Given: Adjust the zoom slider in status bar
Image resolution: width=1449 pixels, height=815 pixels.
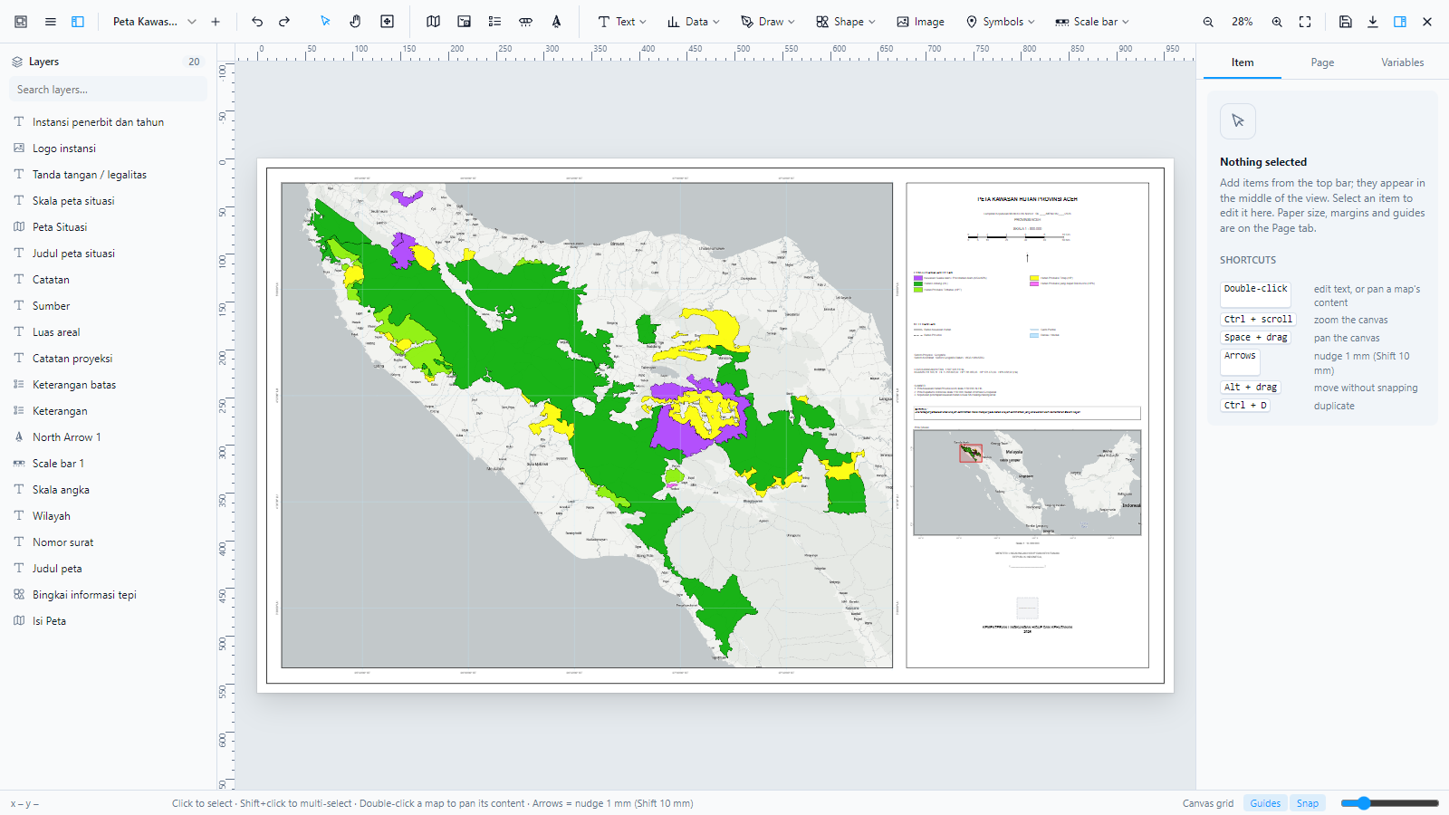Looking at the screenshot, I should pyautogui.click(x=1389, y=803).
